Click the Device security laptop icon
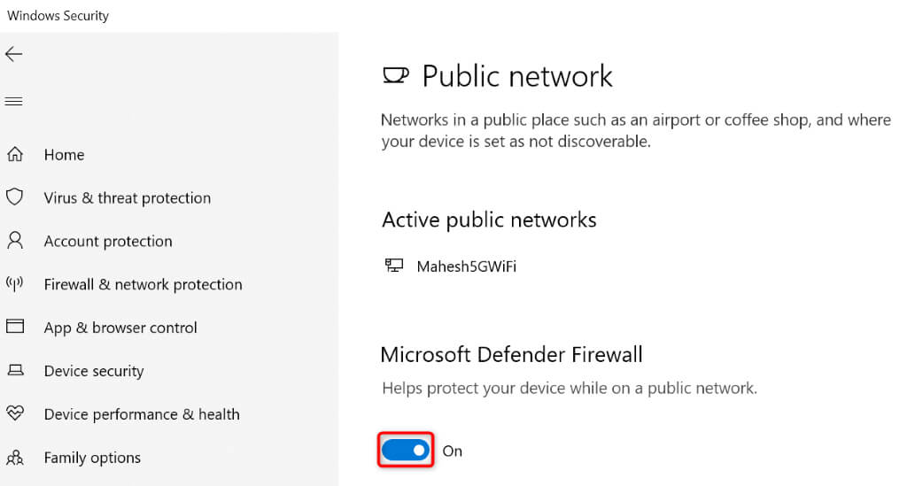Viewport: 907px width, 486px height. tap(15, 371)
